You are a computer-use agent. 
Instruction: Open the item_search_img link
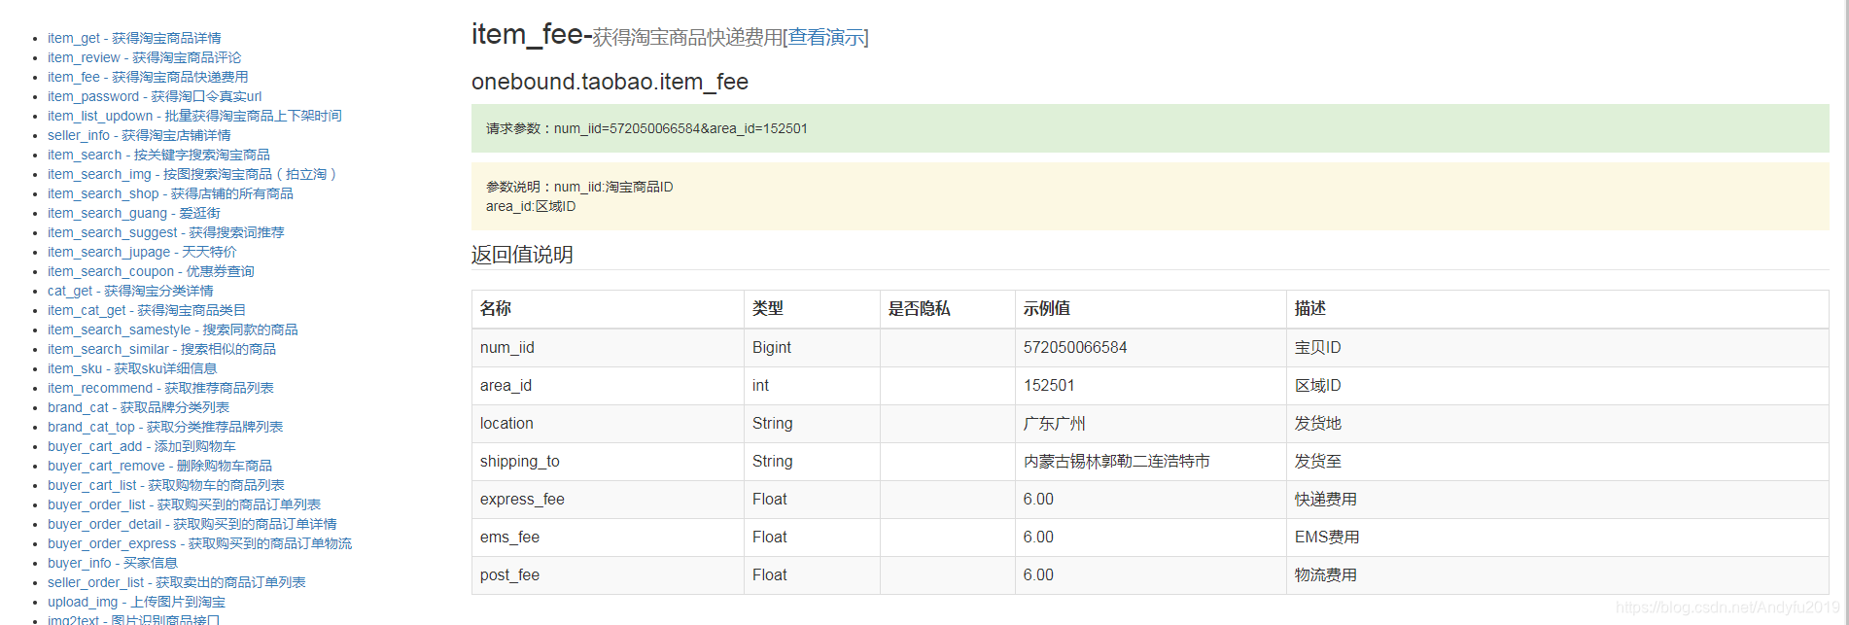tap(192, 174)
